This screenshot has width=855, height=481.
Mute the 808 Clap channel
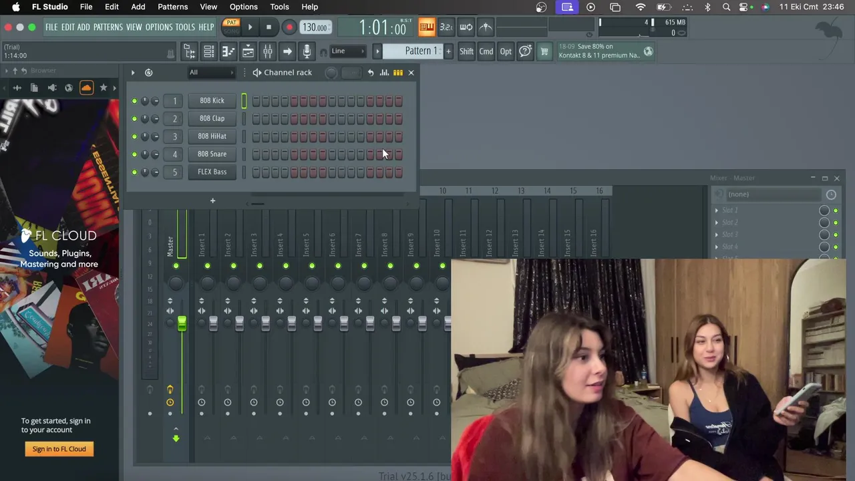coord(134,118)
